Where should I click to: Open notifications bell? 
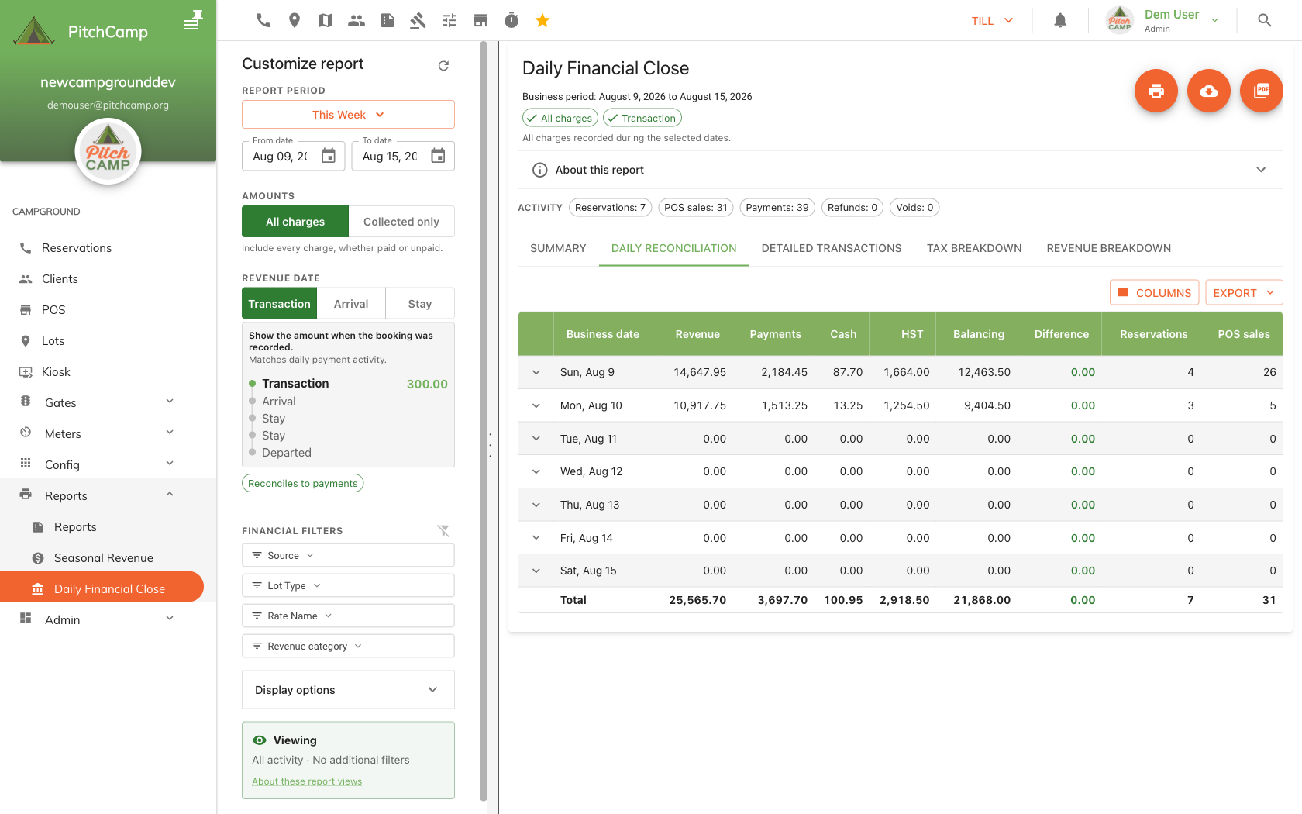tap(1060, 20)
